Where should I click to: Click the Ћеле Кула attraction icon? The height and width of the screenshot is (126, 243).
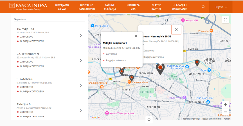click(x=184, y=97)
